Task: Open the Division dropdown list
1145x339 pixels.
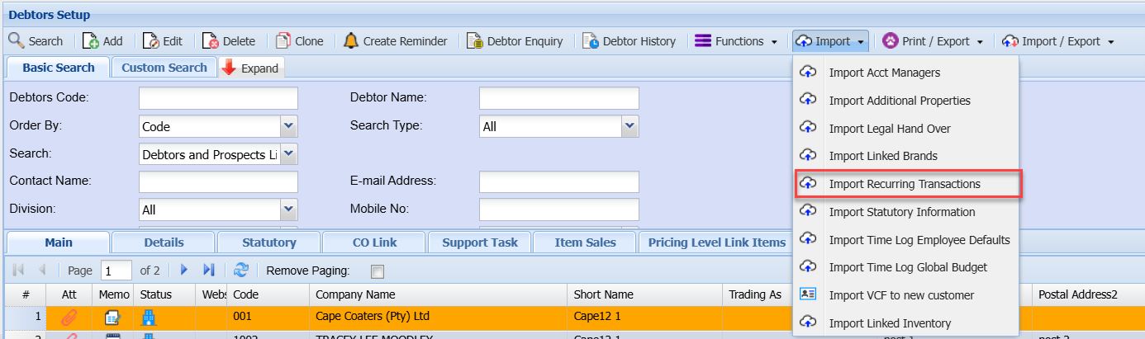Action: (288, 210)
